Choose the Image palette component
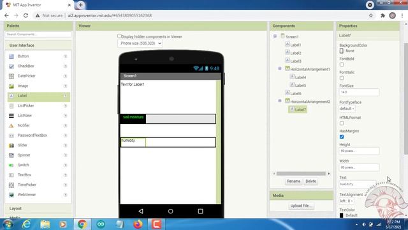 point(23,86)
